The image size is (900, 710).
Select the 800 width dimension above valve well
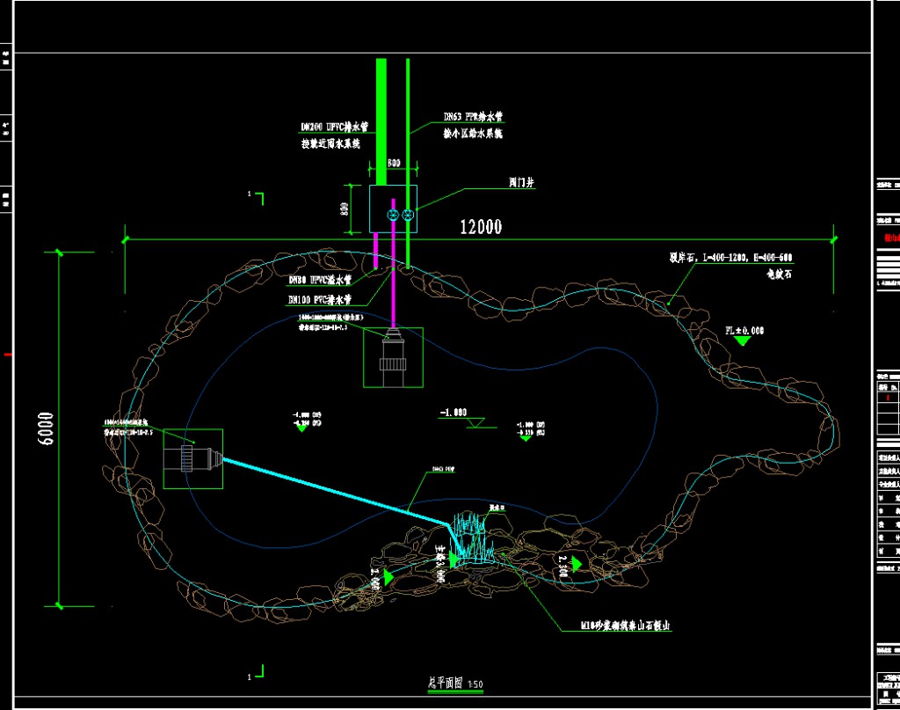pyautogui.click(x=394, y=163)
